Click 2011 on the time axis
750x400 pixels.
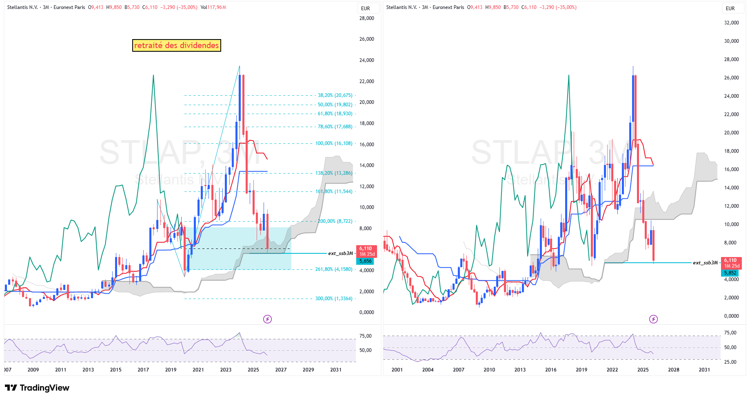click(60, 370)
